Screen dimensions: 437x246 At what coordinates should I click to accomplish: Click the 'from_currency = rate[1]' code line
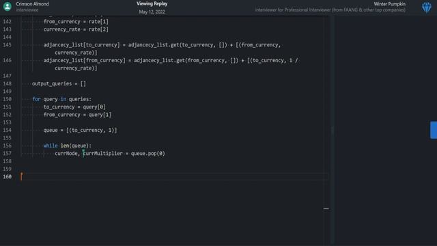[76, 21]
